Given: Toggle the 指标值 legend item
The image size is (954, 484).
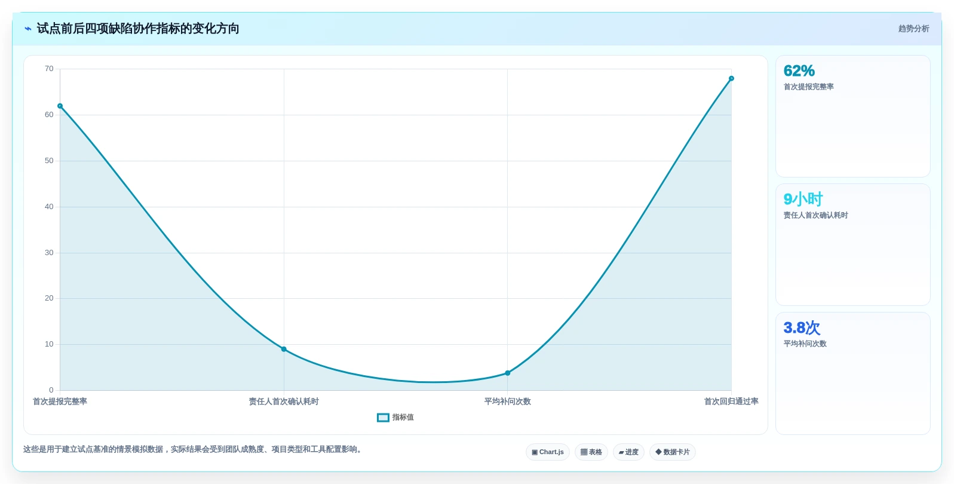Looking at the screenshot, I should [x=395, y=418].
